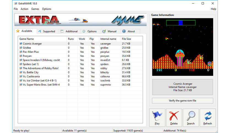Switch to the About tab

tap(130, 31)
